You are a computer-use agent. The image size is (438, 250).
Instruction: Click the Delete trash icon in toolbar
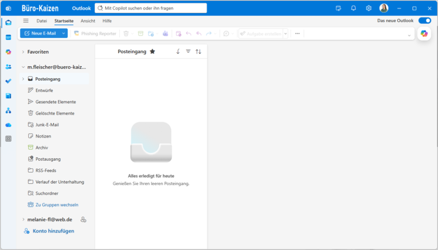click(x=126, y=34)
